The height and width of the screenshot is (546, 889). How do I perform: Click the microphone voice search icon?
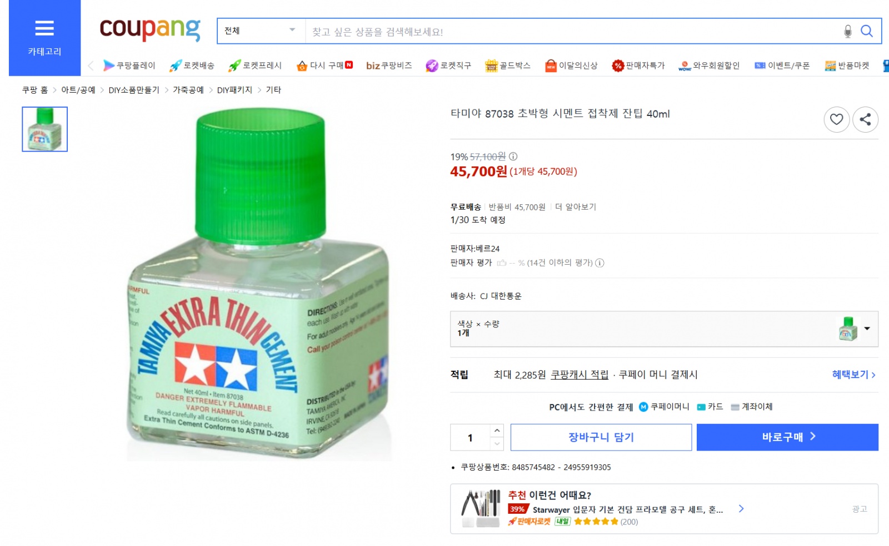click(x=847, y=31)
